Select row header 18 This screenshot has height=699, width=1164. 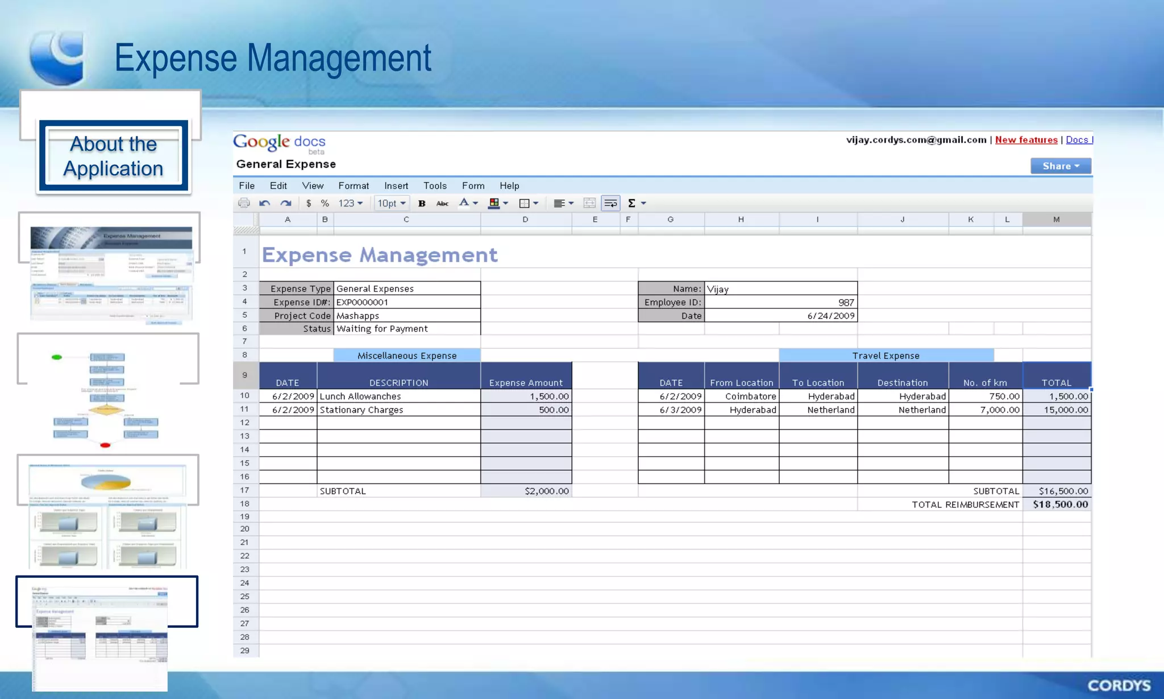tap(245, 504)
